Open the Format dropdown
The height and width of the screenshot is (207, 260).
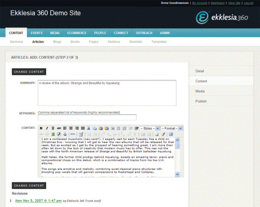pos(172,128)
